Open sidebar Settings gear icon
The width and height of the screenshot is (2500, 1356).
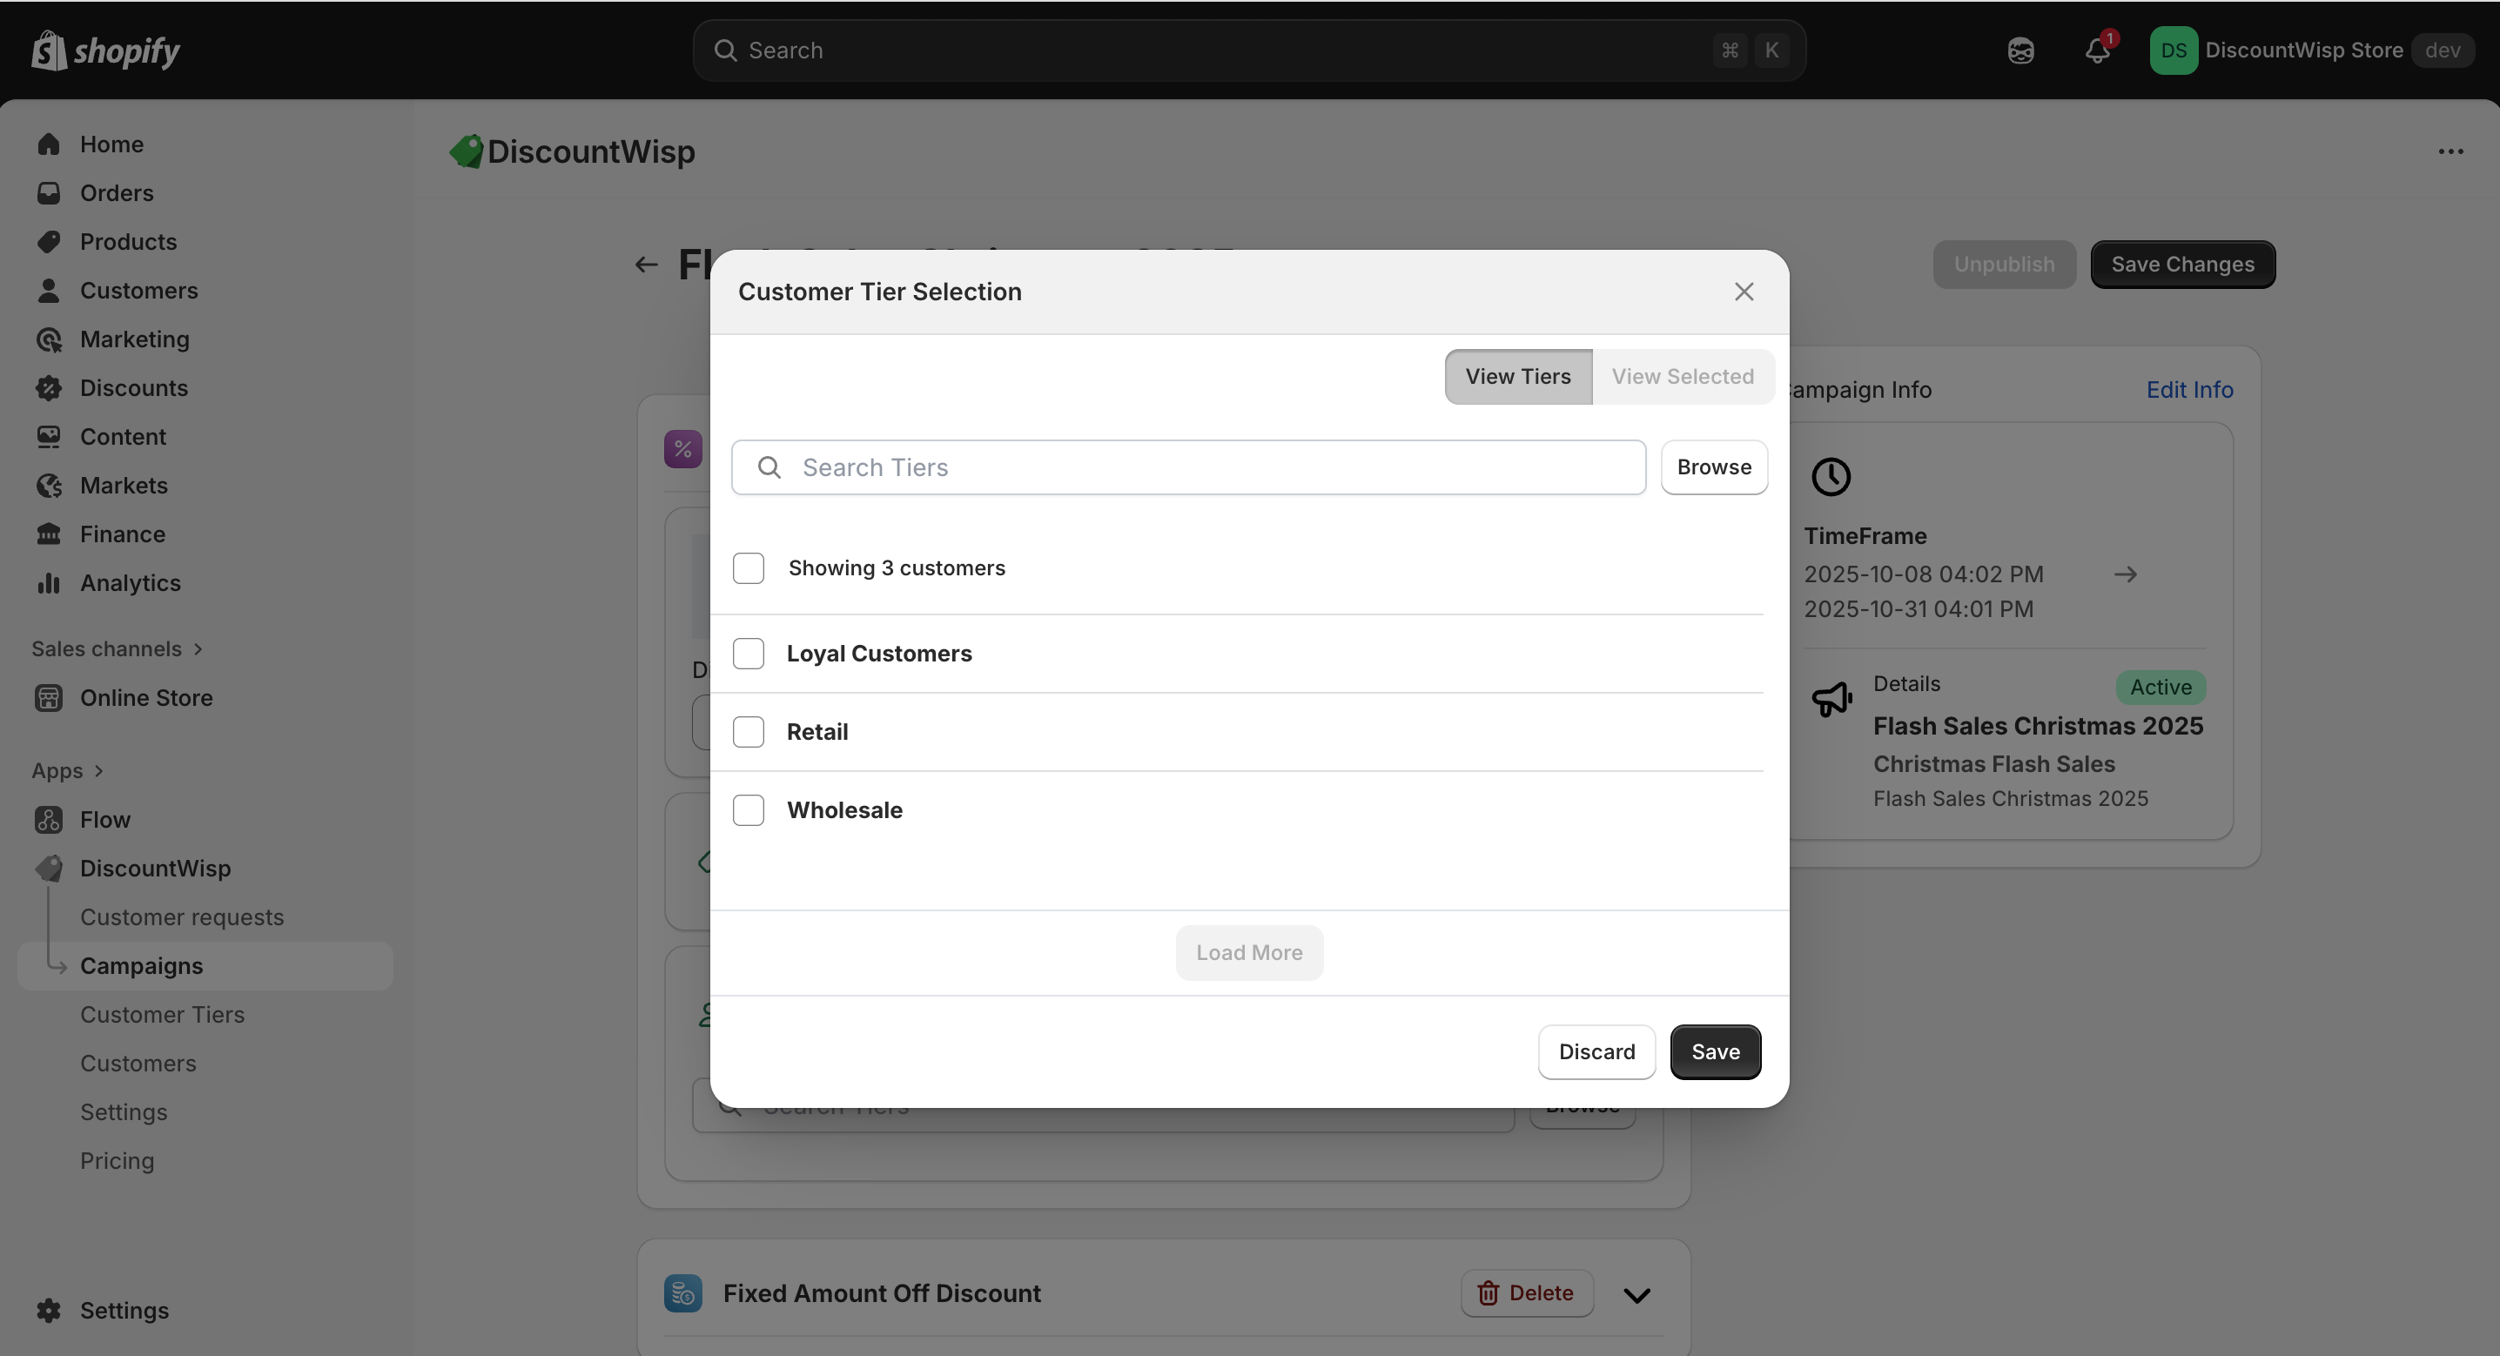point(49,1311)
